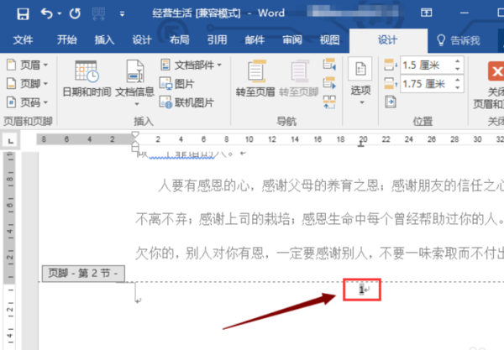504x350 pixels.
Task: Redo with the repeat arrow icon
Action: pyautogui.click(x=75, y=13)
